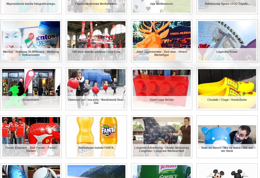Open the Legendia flower image
The height and width of the screenshot is (178, 260).
click(227, 41)
